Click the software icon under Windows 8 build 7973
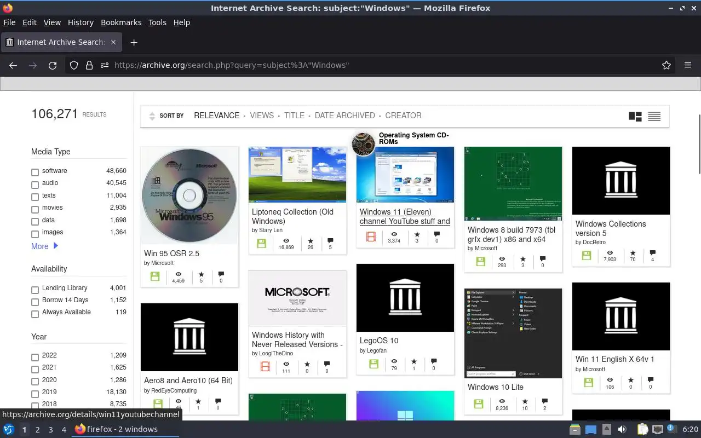701x438 pixels. [480, 262]
